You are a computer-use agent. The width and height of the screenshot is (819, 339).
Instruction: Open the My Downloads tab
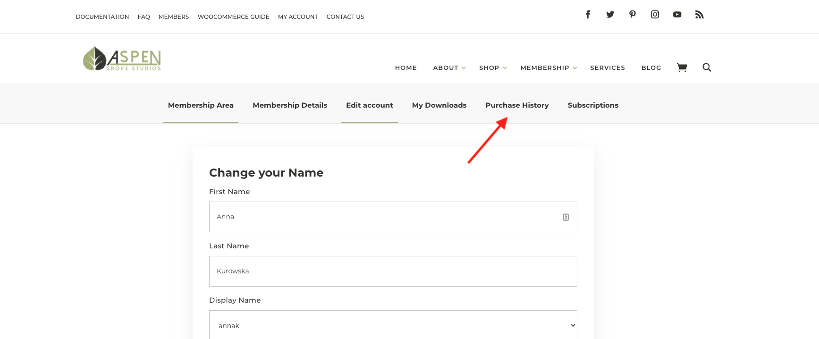(439, 105)
